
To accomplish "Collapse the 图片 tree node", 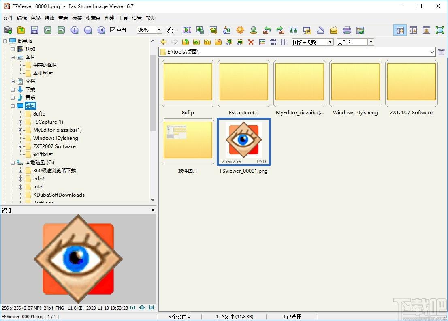I will pos(13,57).
